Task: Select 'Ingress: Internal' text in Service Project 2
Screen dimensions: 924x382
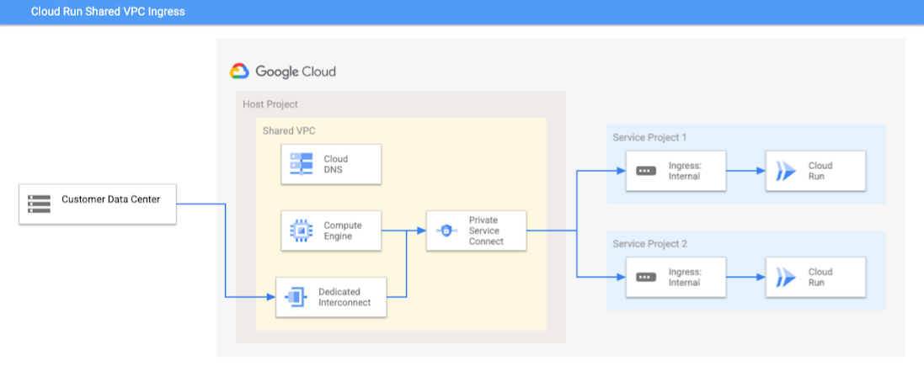Action: coord(685,277)
